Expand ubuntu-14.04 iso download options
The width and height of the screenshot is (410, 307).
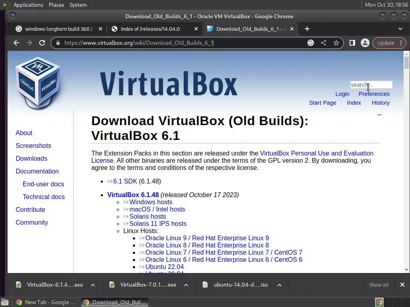(x=279, y=285)
